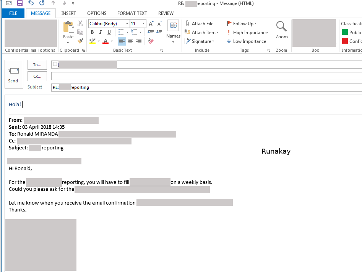This screenshot has height=272, width=362.
Task: Switch to the FORMAT TEXT tab
Action: (x=132, y=13)
